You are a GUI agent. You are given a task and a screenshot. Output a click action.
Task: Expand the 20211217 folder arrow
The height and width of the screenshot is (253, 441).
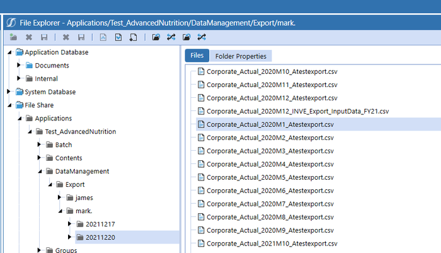coord(69,225)
